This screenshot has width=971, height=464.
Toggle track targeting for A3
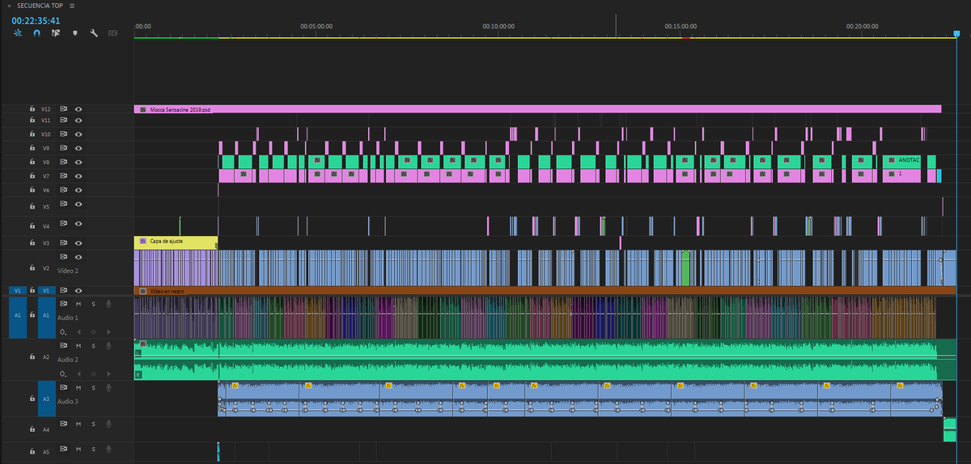point(46,399)
